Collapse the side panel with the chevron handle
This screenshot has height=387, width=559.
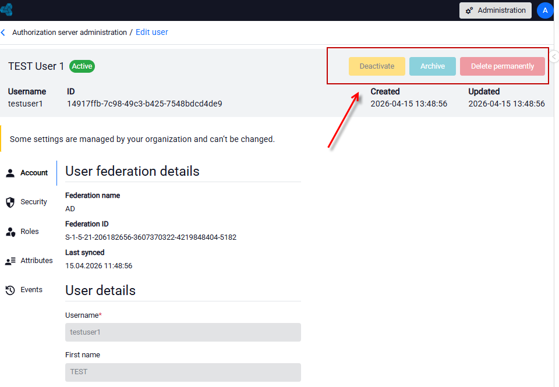[554, 56]
